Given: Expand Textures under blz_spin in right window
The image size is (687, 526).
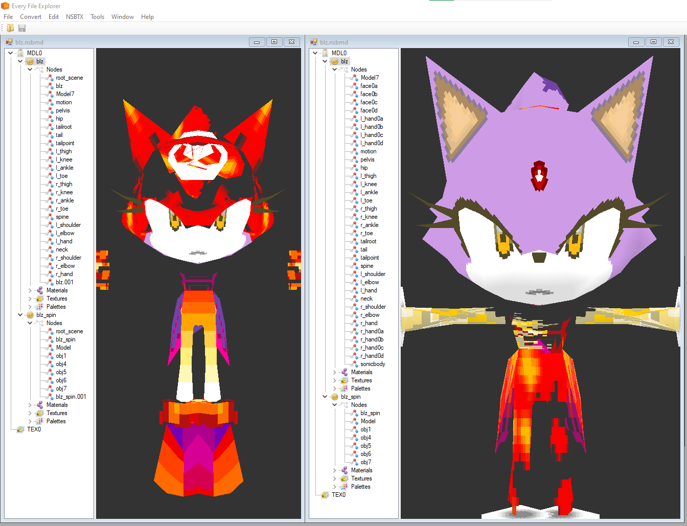Looking at the screenshot, I should [x=334, y=478].
